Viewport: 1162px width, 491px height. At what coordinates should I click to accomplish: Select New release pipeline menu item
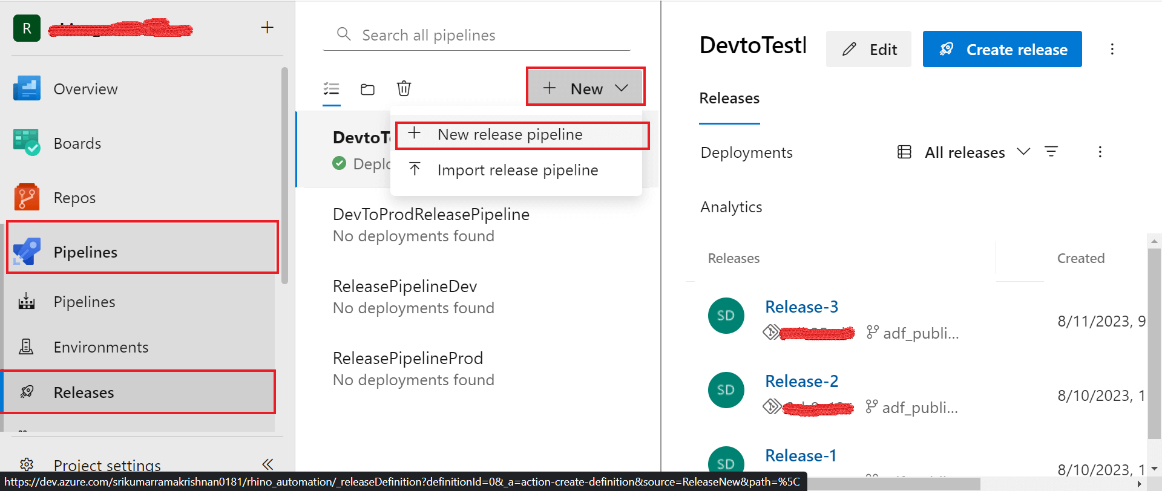[x=510, y=134]
